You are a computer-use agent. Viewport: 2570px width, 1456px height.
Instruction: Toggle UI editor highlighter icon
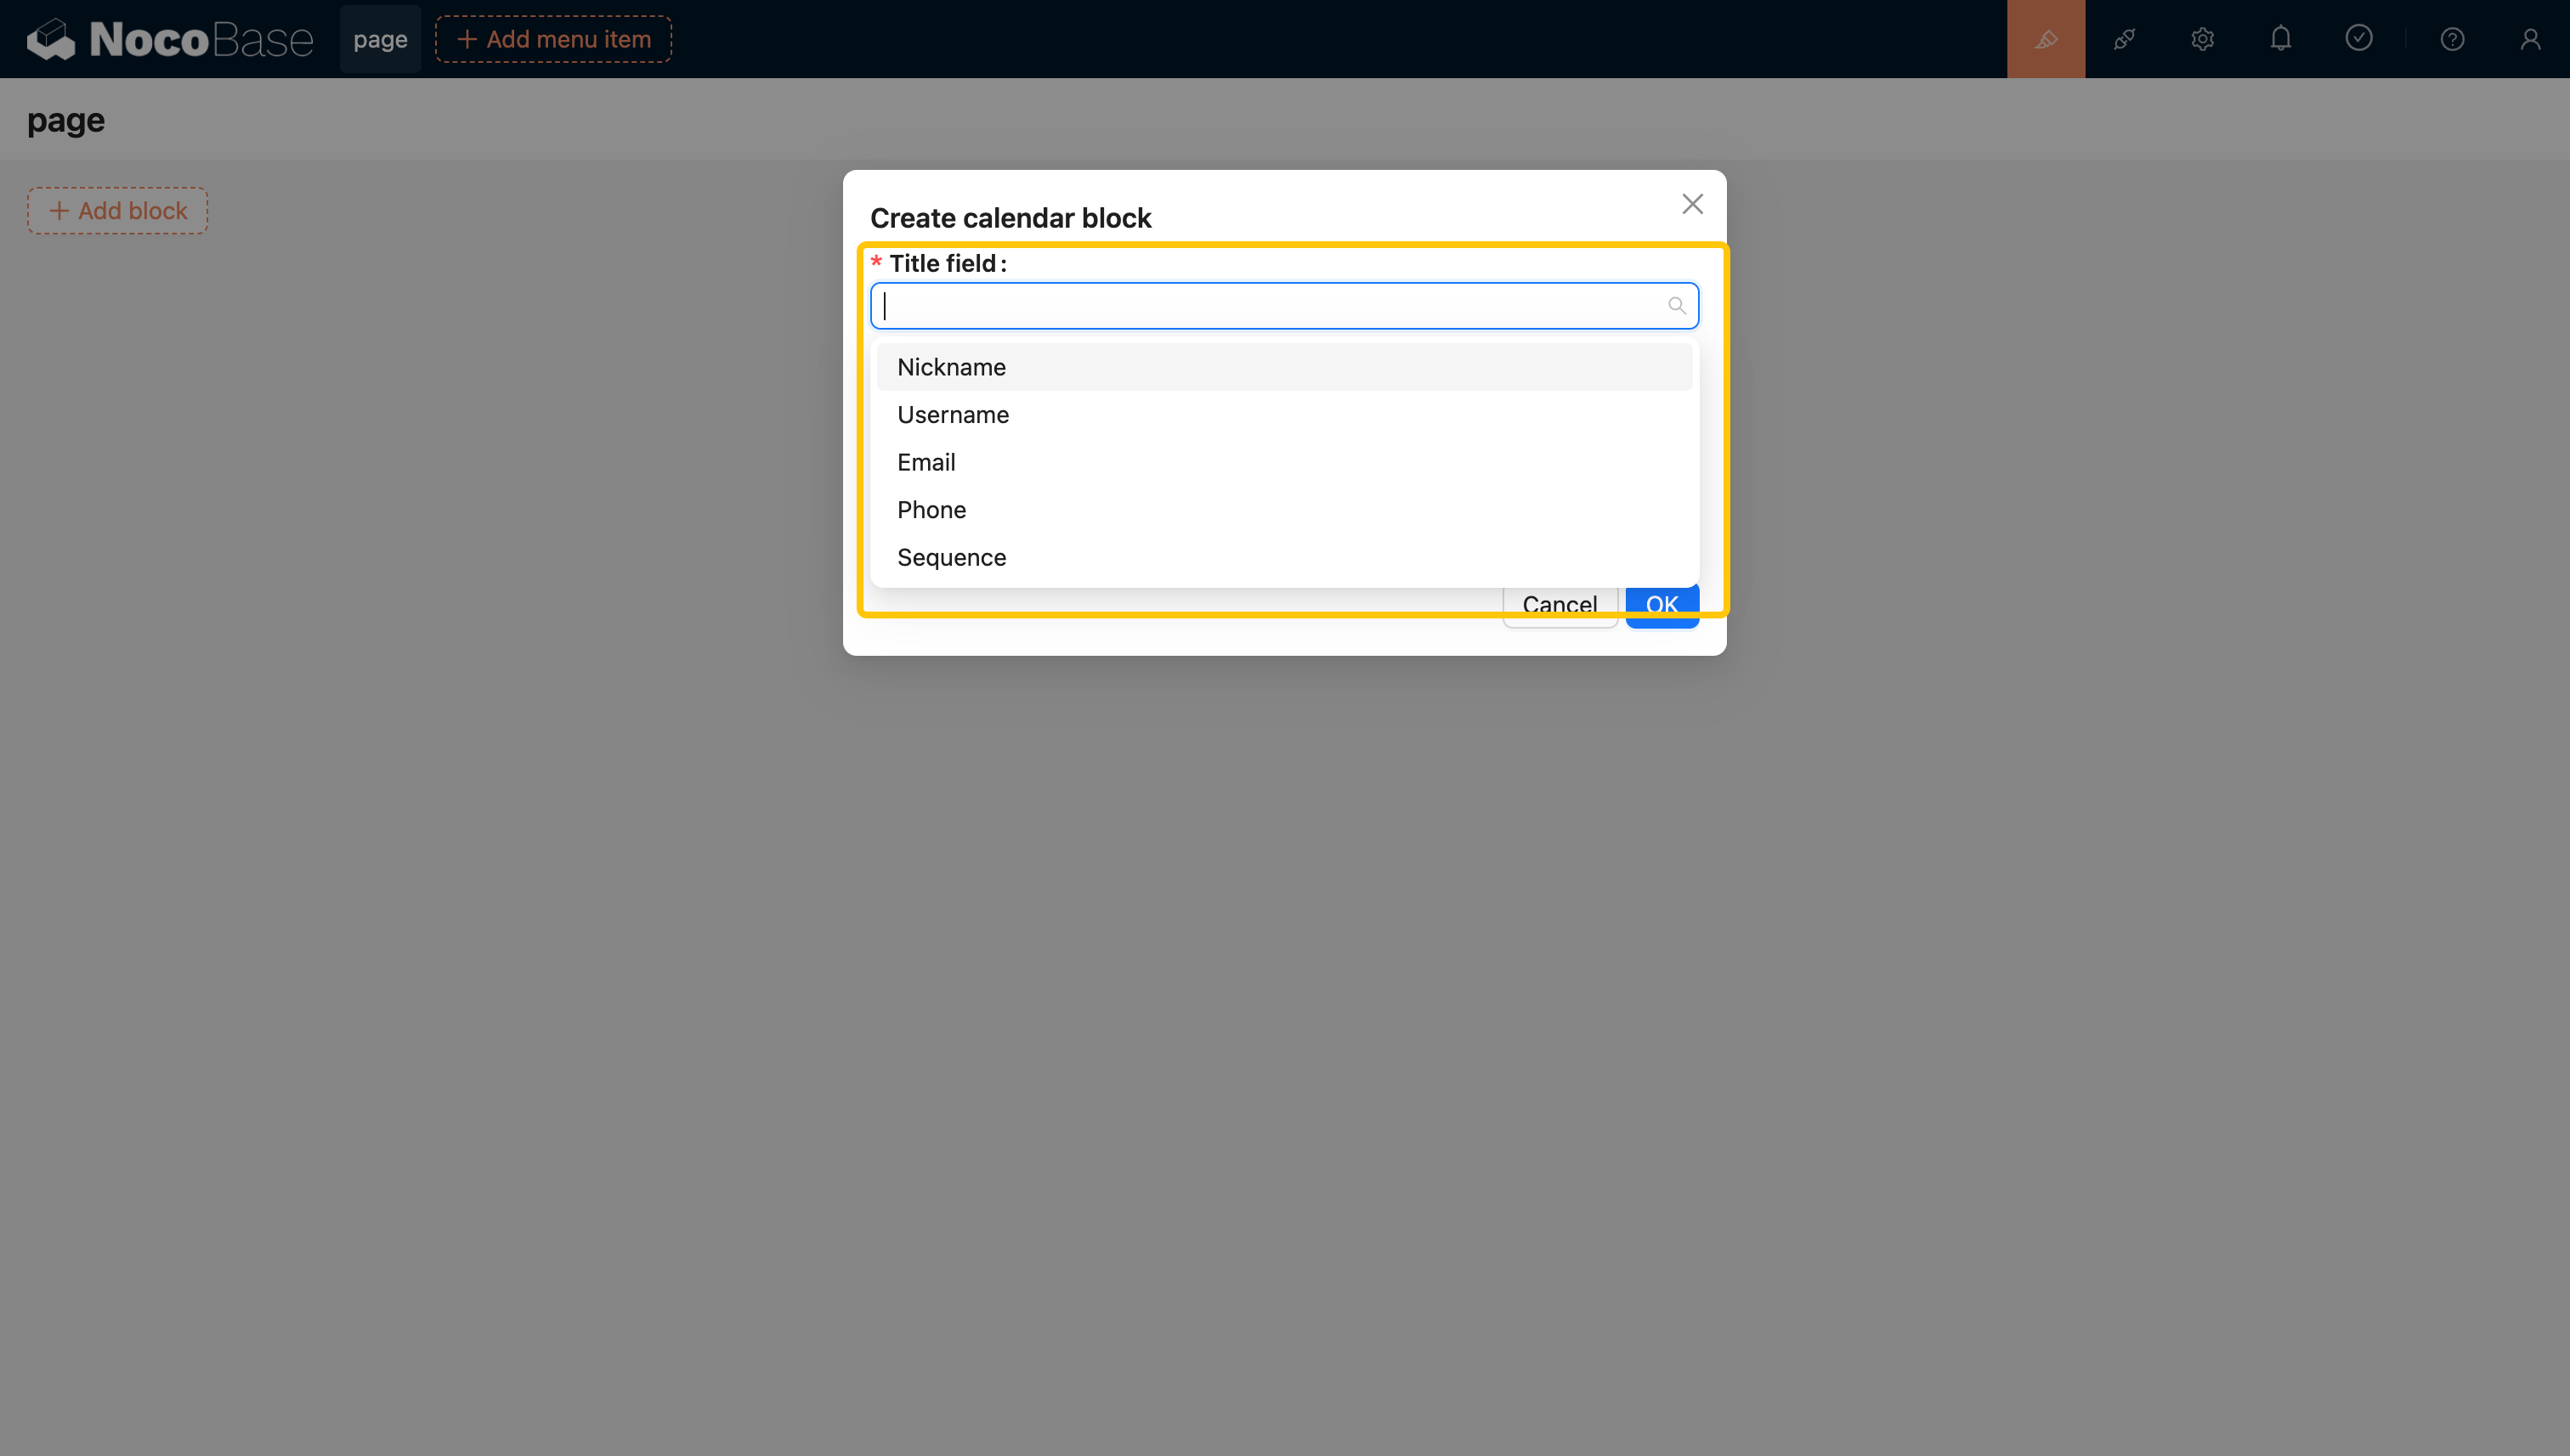2046,39
